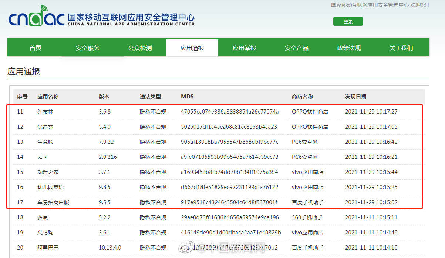Click the date 2021-11-29 10:15:02
445x258 pixels.
(x=371, y=202)
